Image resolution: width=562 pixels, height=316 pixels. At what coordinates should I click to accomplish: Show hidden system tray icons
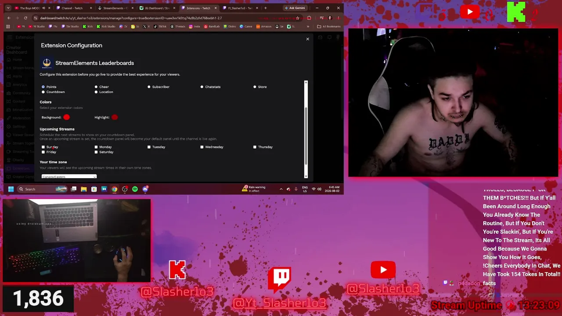281,189
